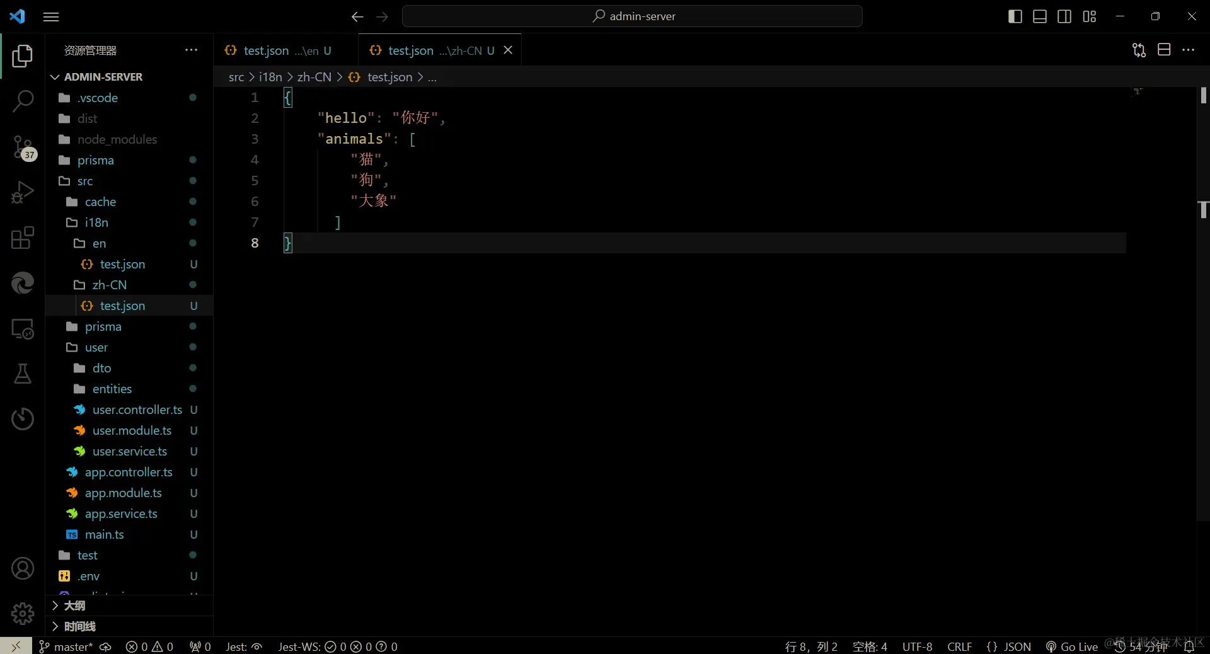Screen dimensions: 1210x654
Task: Open the Search view in activity bar
Action: [x=23, y=101]
